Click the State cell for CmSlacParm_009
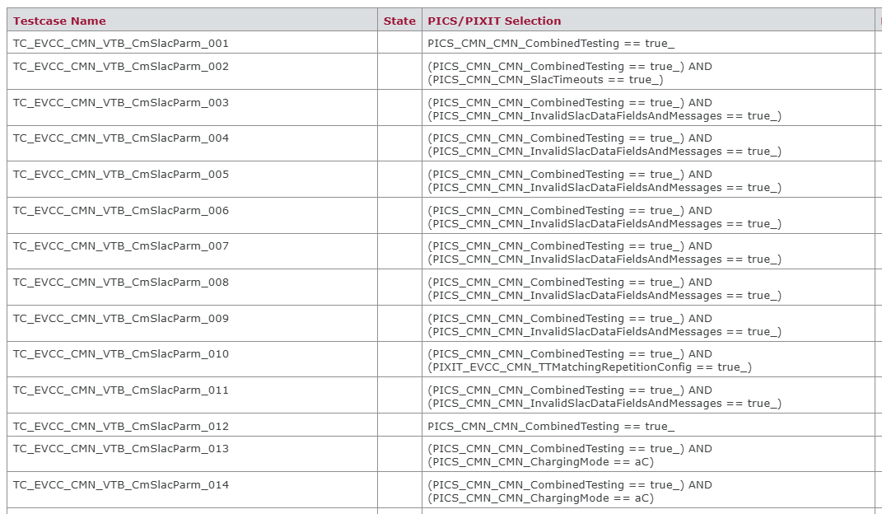 point(399,325)
